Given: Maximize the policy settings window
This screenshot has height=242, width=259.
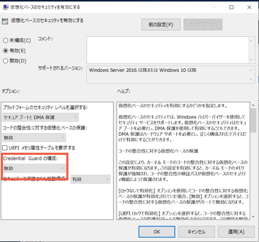Looking at the screenshot, I should (231, 7).
